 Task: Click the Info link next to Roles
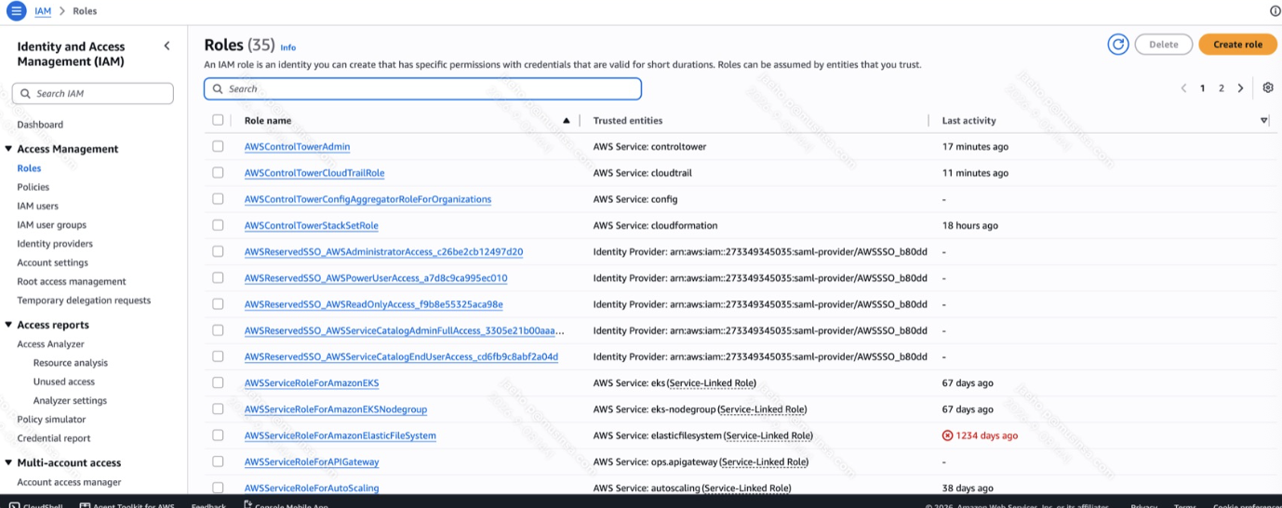pyautogui.click(x=288, y=47)
